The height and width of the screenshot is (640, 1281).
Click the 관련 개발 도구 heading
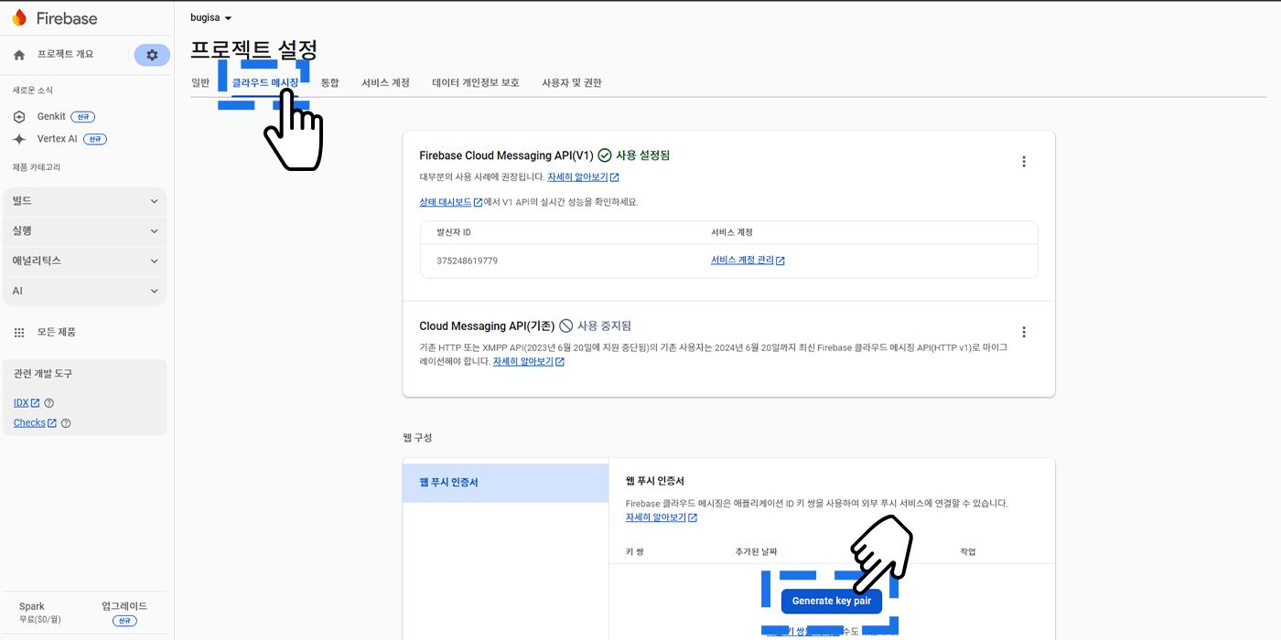click(x=43, y=374)
